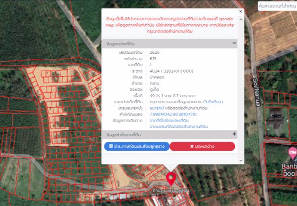Click the ข้อมูลสำนักงานที่ดิน section header
The image size is (297, 206).
170,135
